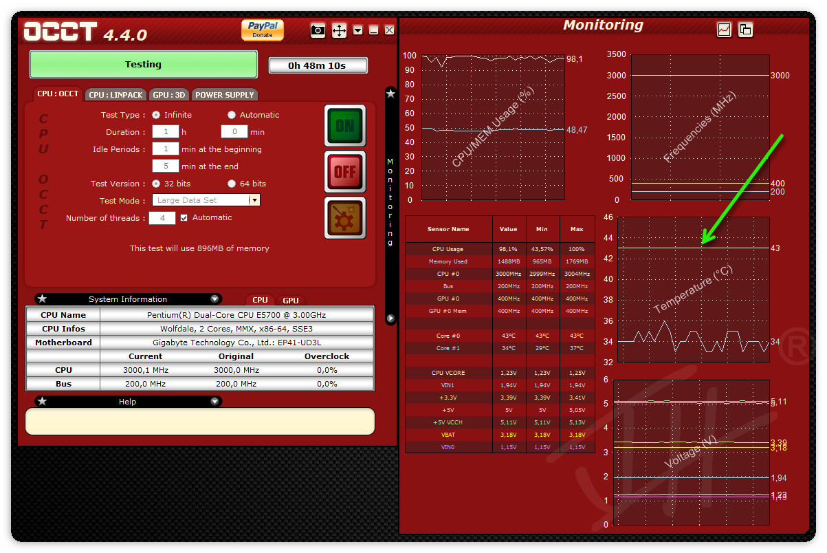Click the Temperature graph
This screenshot has height=553, width=827.
click(694, 290)
